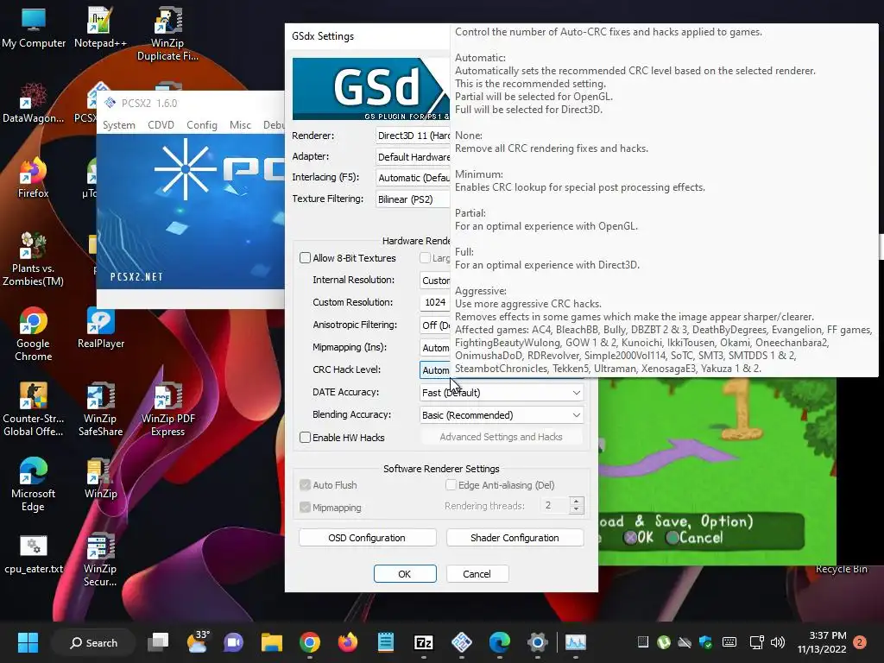Open the Adapter dropdown

(413, 157)
